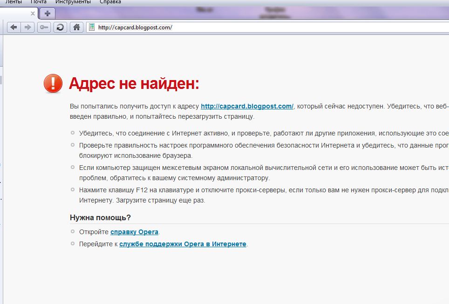Open the password wand key icon
This screenshot has width=449, height=304.
pos(44,27)
